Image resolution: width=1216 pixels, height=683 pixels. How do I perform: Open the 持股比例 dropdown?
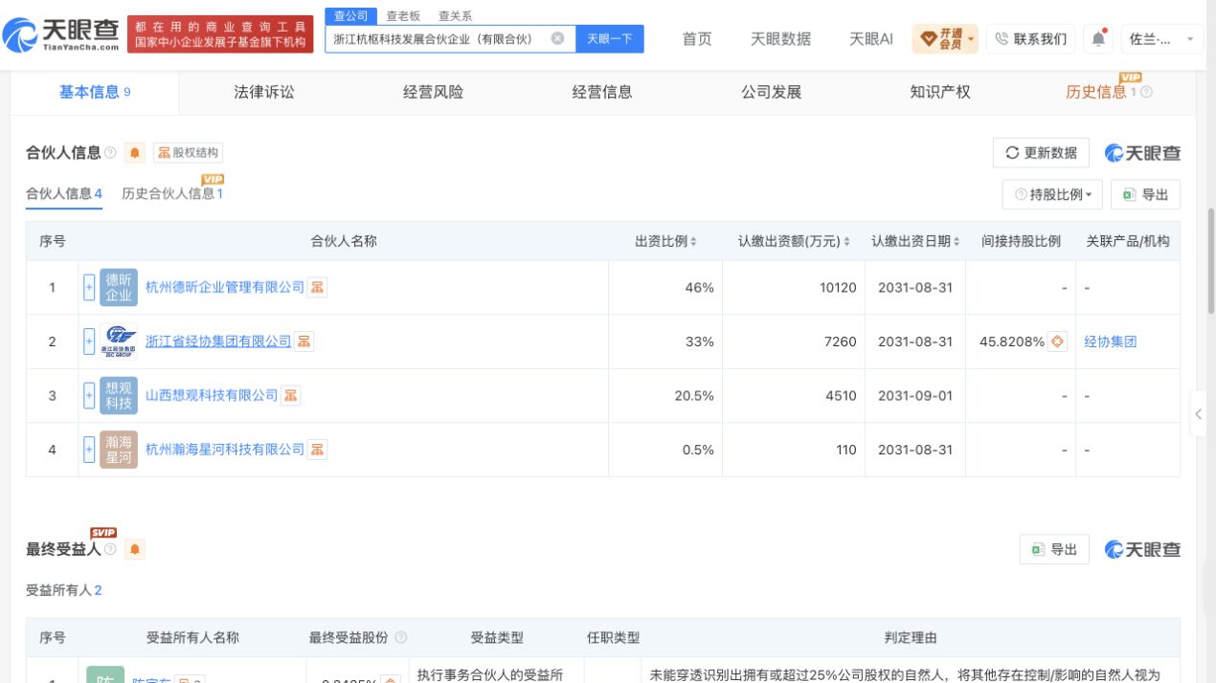pyautogui.click(x=1052, y=194)
